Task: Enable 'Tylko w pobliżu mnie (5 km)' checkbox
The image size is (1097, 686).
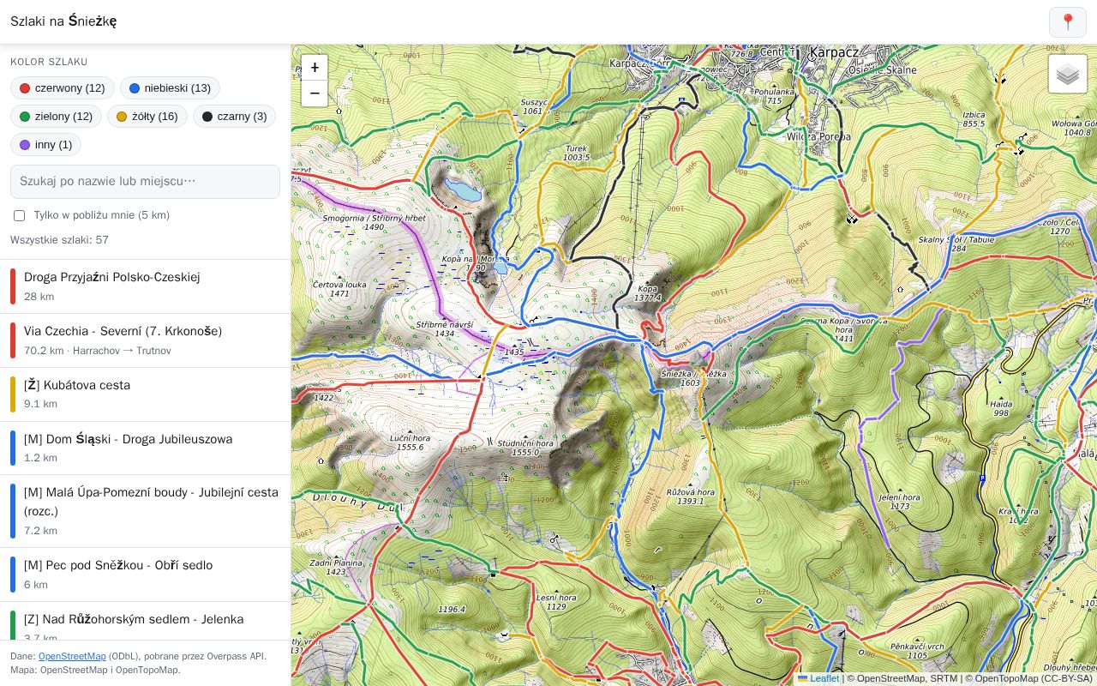Action: click(x=19, y=215)
